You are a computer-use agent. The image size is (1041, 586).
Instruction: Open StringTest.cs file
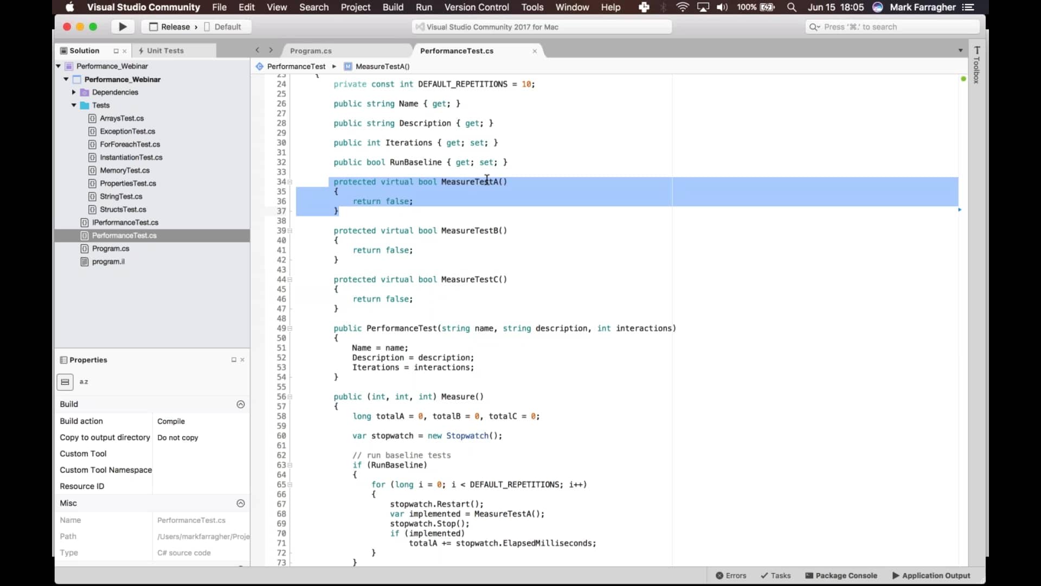pyautogui.click(x=121, y=196)
